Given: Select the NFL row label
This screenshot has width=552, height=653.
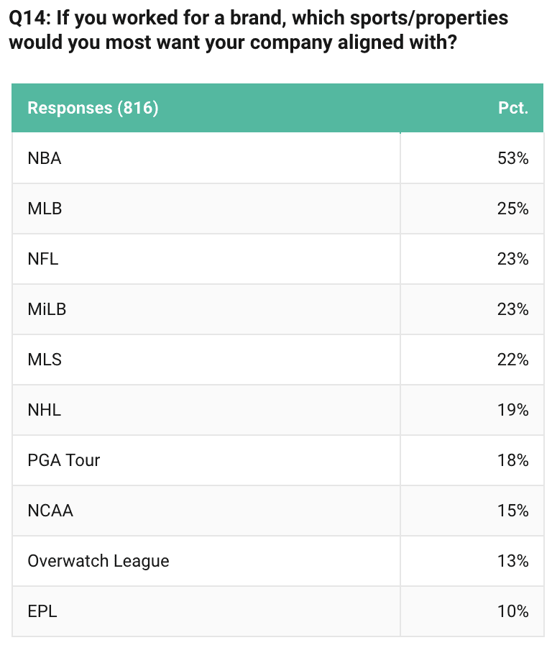Looking at the screenshot, I should (43, 259).
